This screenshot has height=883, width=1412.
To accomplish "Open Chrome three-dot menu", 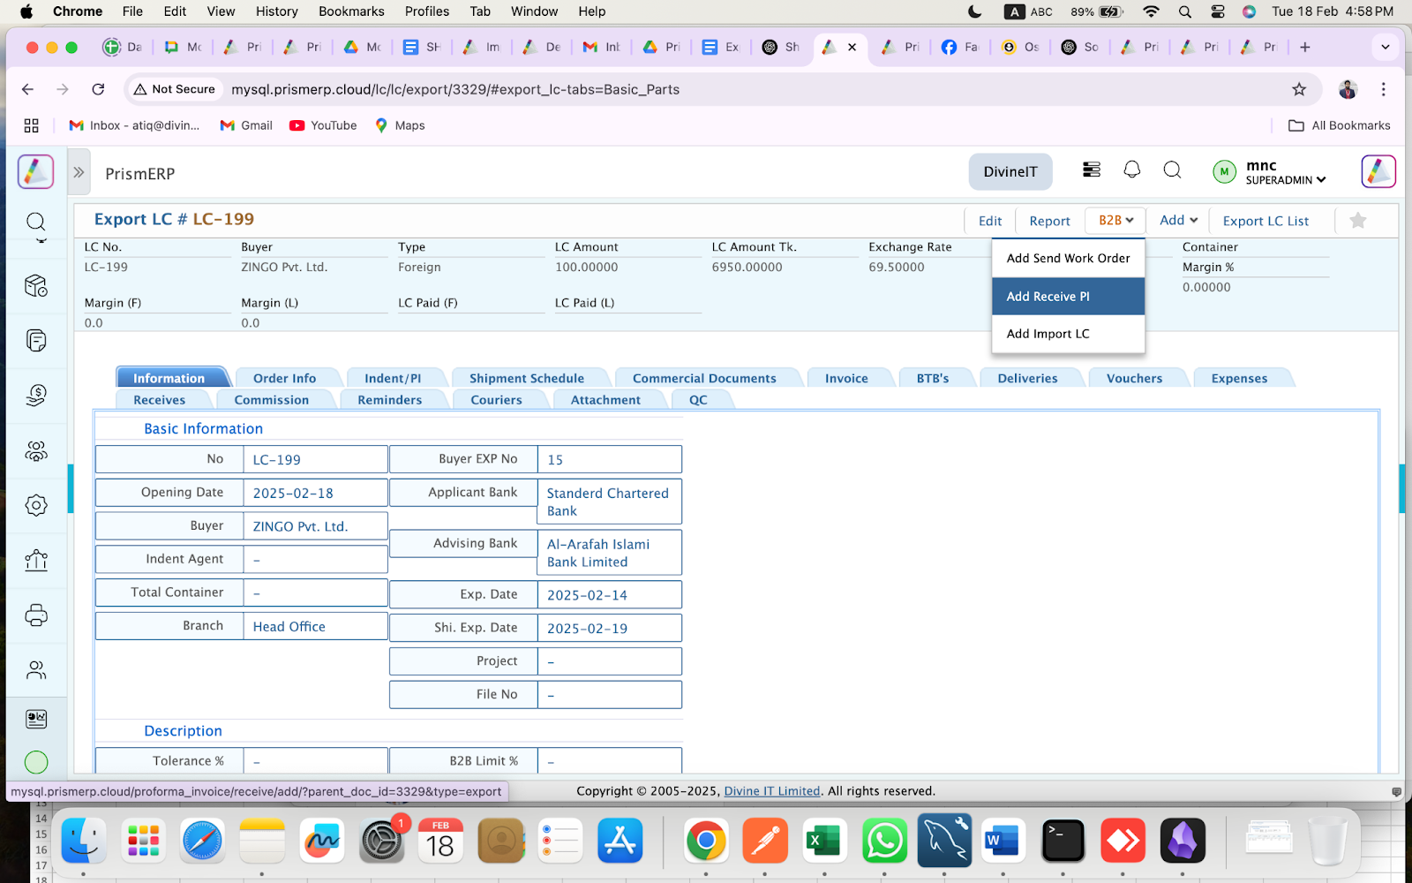I will [x=1384, y=89].
